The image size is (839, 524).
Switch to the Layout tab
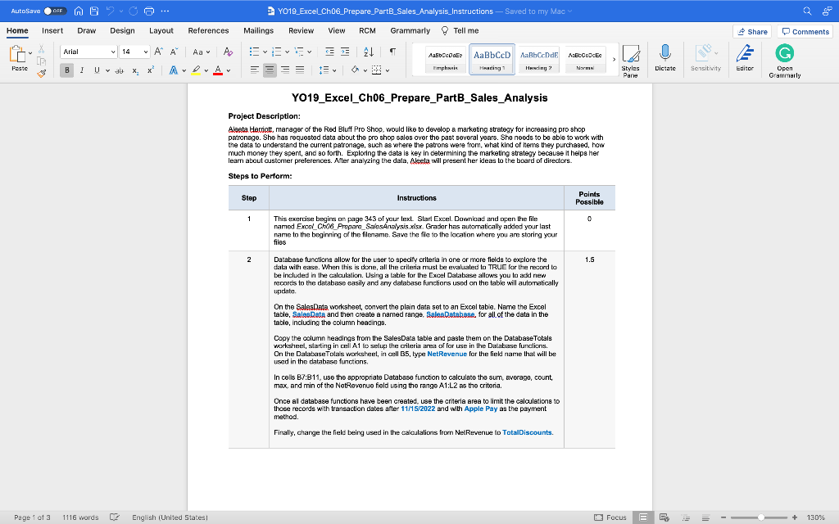[x=161, y=31]
